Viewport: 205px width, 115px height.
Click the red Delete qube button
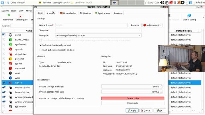(x=133, y=98)
